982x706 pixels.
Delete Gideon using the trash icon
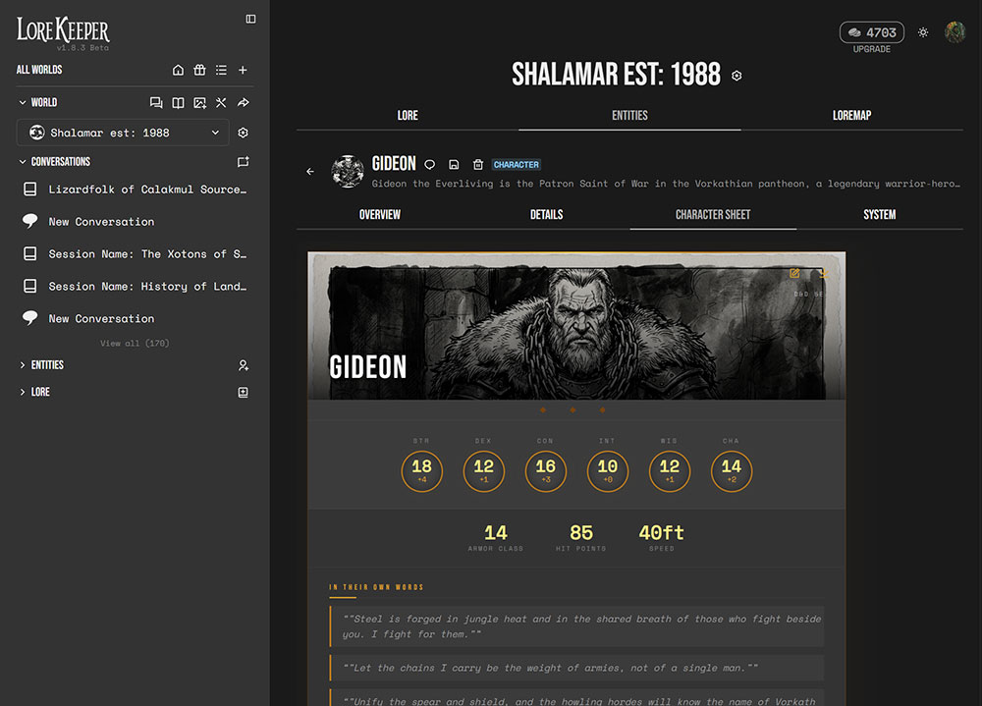pyautogui.click(x=478, y=164)
